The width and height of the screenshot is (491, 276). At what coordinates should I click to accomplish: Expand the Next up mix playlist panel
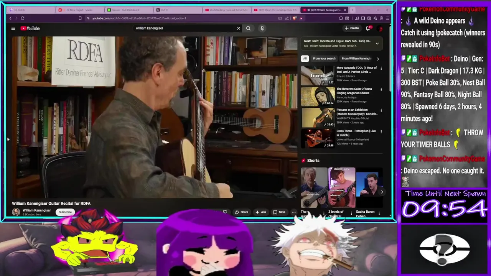377,43
